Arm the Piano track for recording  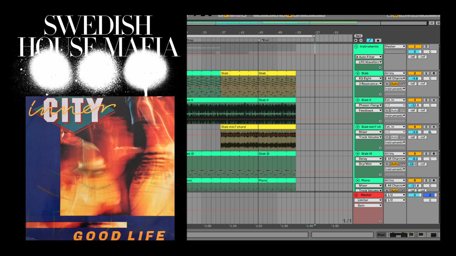pos(434,180)
